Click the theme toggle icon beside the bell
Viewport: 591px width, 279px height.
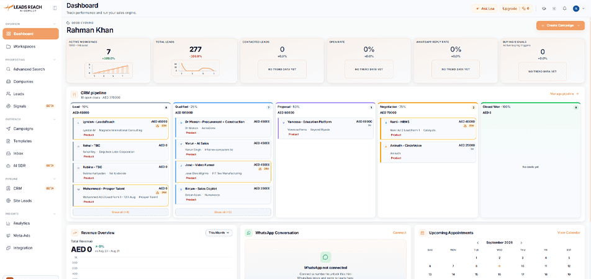(x=554, y=8)
